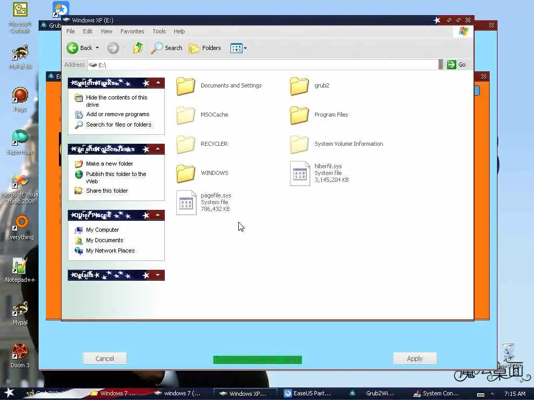Click Share this folder link
This screenshot has height=400, width=534.
pyautogui.click(x=106, y=191)
